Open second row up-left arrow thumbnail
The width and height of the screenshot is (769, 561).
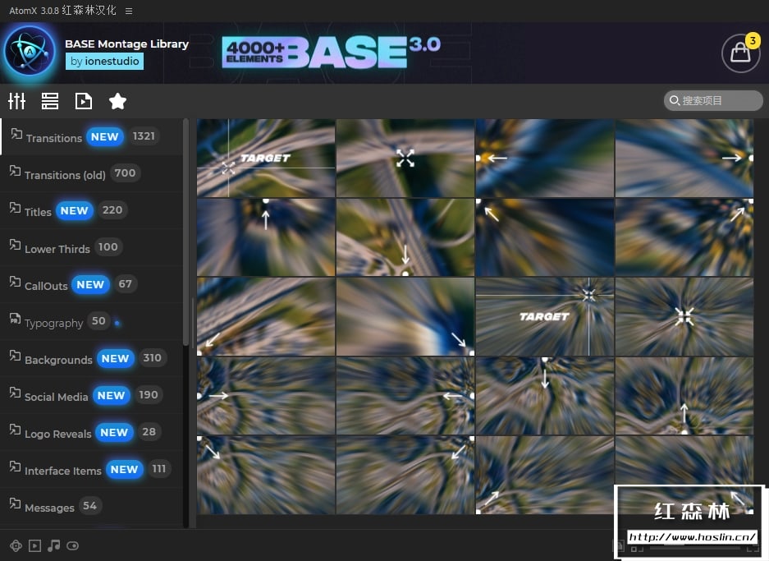544,237
